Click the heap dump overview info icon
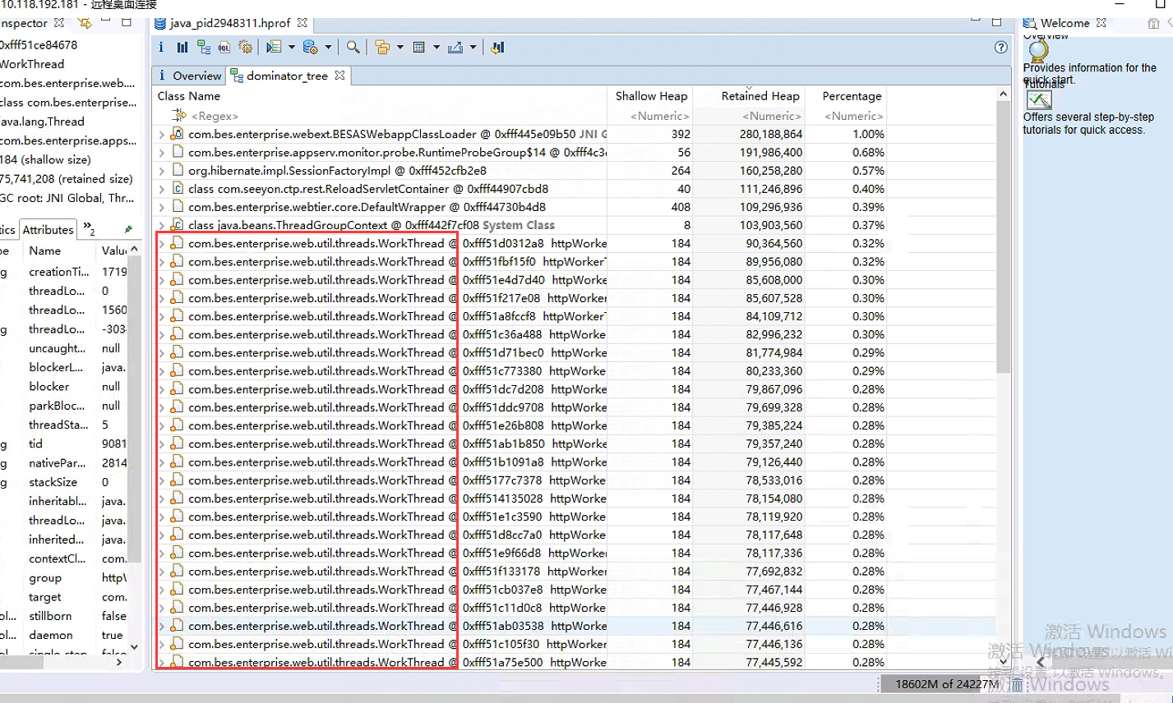Screen dimensions: 1173x703 click(x=161, y=48)
